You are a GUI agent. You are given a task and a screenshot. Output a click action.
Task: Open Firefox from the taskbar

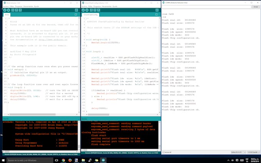(70, 160)
